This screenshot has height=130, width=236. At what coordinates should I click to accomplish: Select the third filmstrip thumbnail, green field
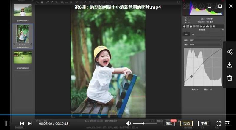pyautogui.click(x=23, y=58)
